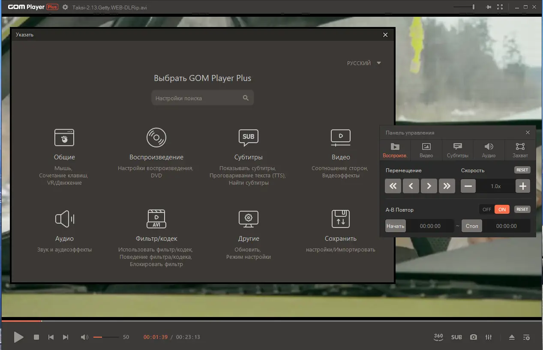Click the eject/open file icon
543x350 pixels.
[x=512, y=337]
